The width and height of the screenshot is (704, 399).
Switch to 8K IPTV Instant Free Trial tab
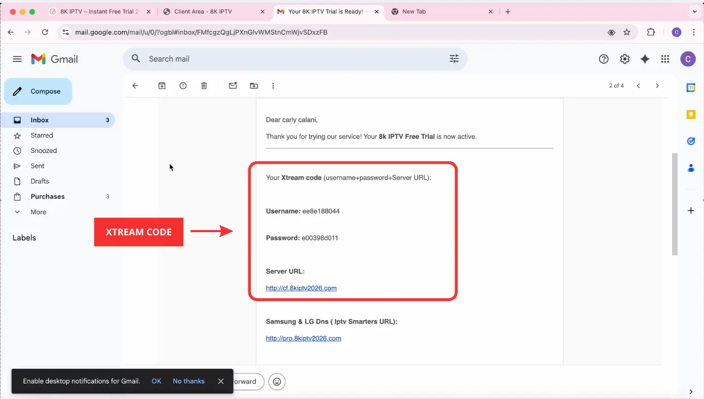coord(99,11)
